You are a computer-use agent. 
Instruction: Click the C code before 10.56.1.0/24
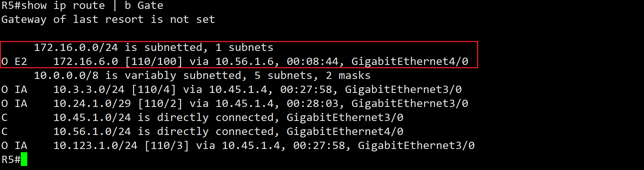tap(5, 132)
